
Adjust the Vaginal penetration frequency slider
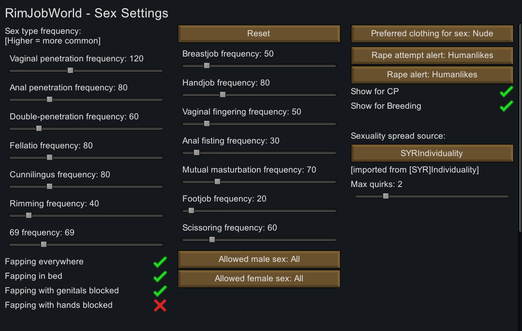pyautogui.click(x=70, y=71)
